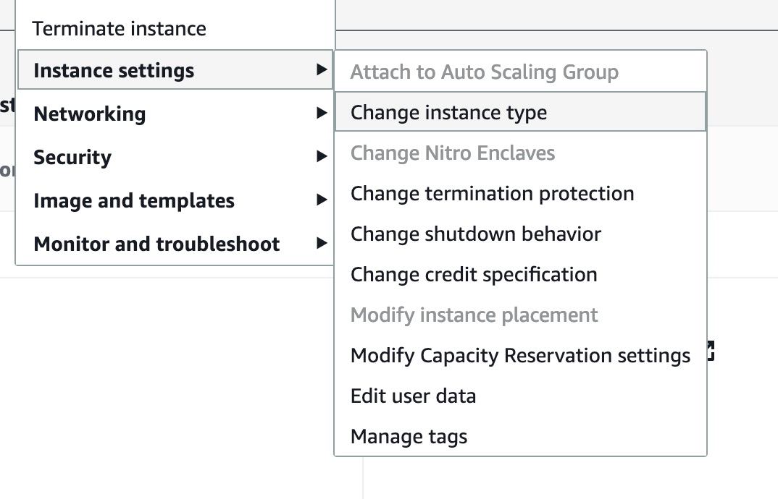Click the arrow next to Instance settings
The height and width of the screenshot is (499, 778).
pyautogui.click(x=322, y=70)
